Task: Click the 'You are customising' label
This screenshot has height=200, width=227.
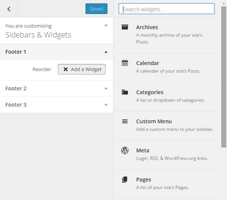Action: click(x=28, y=26)
